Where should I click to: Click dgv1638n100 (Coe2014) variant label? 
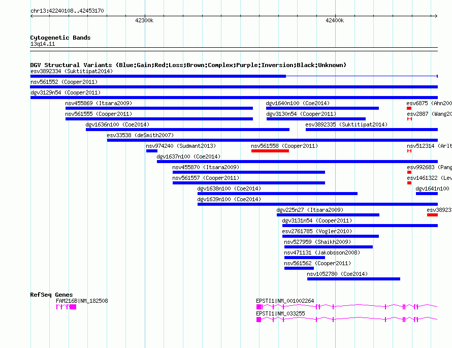(x=229, y=188)
